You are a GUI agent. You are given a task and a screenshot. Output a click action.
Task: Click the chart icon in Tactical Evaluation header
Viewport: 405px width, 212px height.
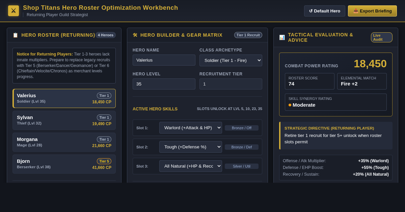(x=282, y=37)
